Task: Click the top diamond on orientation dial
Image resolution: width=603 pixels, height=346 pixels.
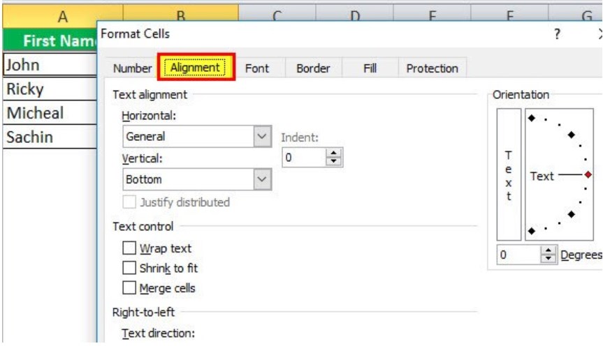Action: (x=532, y=118)
